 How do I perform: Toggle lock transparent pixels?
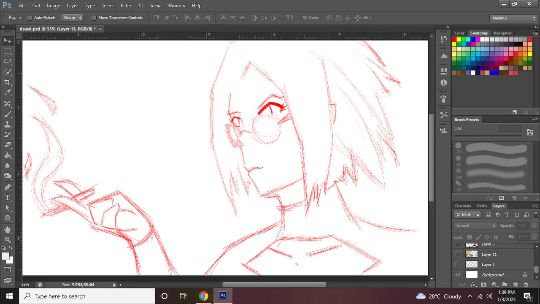point(469,237)
